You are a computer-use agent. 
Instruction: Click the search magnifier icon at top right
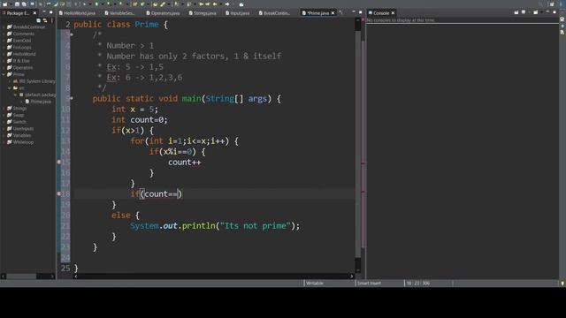pyautogui.click(x=540, y=4)
